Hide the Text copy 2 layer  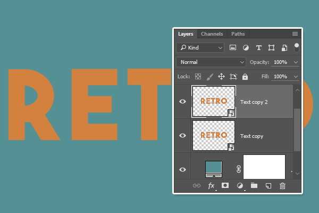(x=182, y=102)
